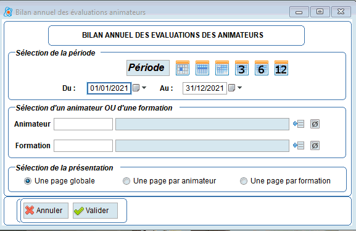Click the application icon in title bar
Screen dimensions: 356x231
[8, 12]
